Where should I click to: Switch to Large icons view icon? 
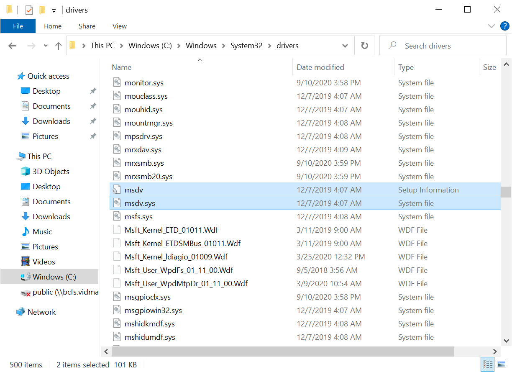tap(501, 364)
